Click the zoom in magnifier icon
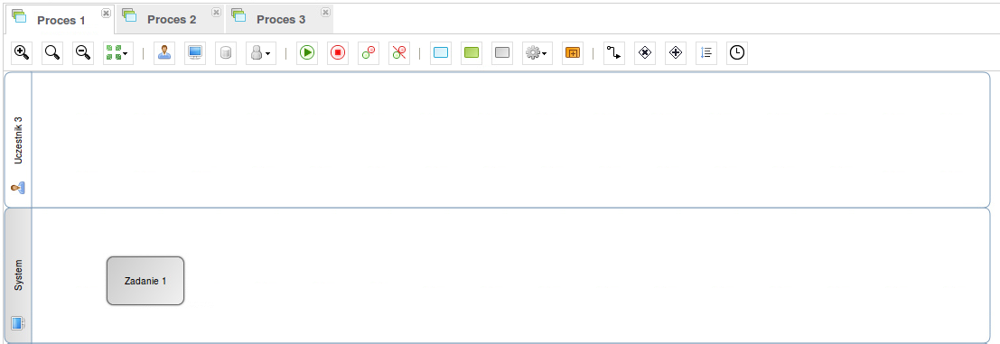The width and height of the screenshot is (1000, 344). pos(22,53)
